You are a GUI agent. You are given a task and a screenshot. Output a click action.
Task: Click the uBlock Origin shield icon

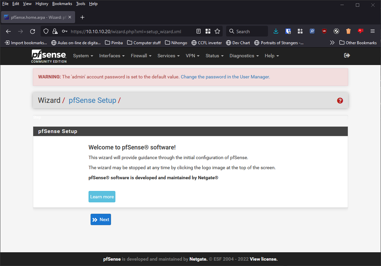tap(324, 31)
